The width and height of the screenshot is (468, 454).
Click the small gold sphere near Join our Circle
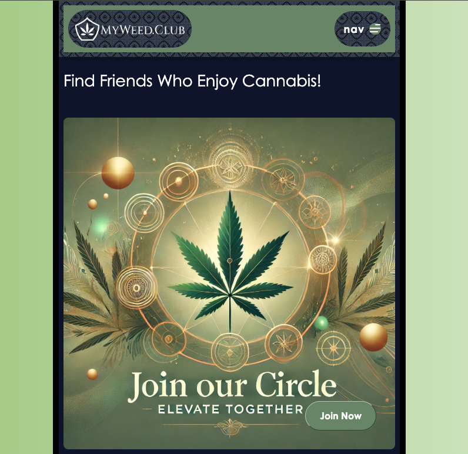(x=92, y=374)
